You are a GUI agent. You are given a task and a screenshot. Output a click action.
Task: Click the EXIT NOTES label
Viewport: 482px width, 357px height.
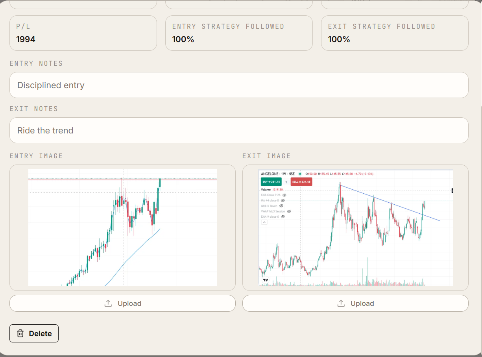pos(34,109)
